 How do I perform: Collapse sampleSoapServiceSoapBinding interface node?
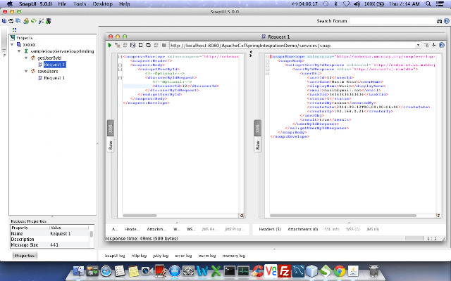[19, 51]
